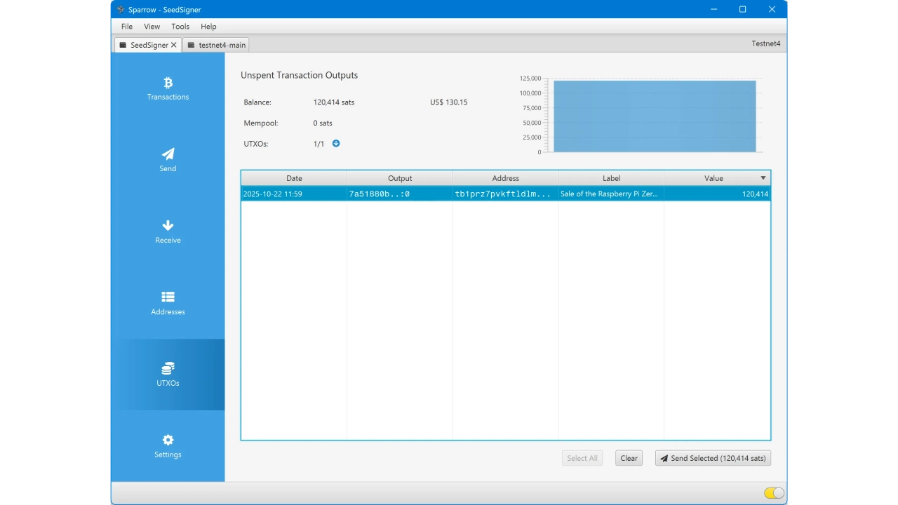Toggle the yellow server connection switch
The height and width of the screenshot is (505, 898).
(x=774, y=493)
